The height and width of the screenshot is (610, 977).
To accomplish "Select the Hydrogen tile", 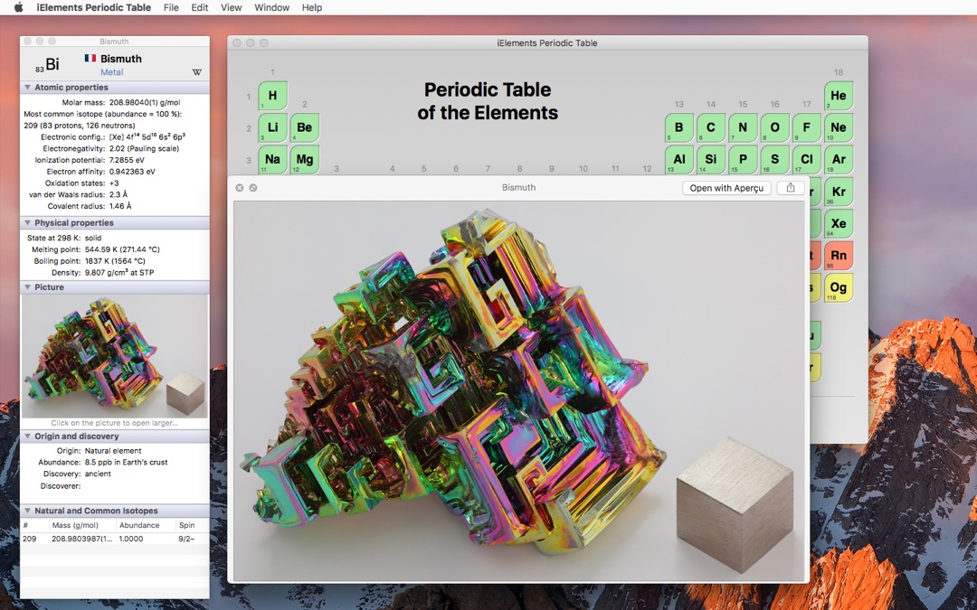I will [272, 95].
